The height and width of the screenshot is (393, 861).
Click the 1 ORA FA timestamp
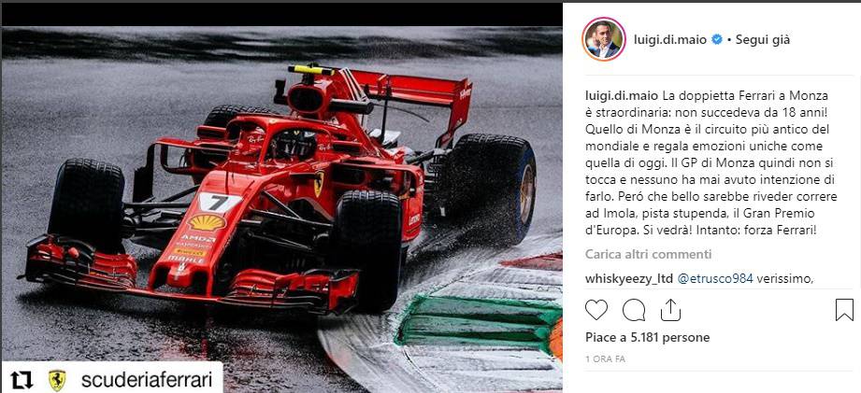point(605,359)
